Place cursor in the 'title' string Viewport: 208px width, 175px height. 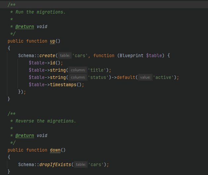(x=98, y=70)
